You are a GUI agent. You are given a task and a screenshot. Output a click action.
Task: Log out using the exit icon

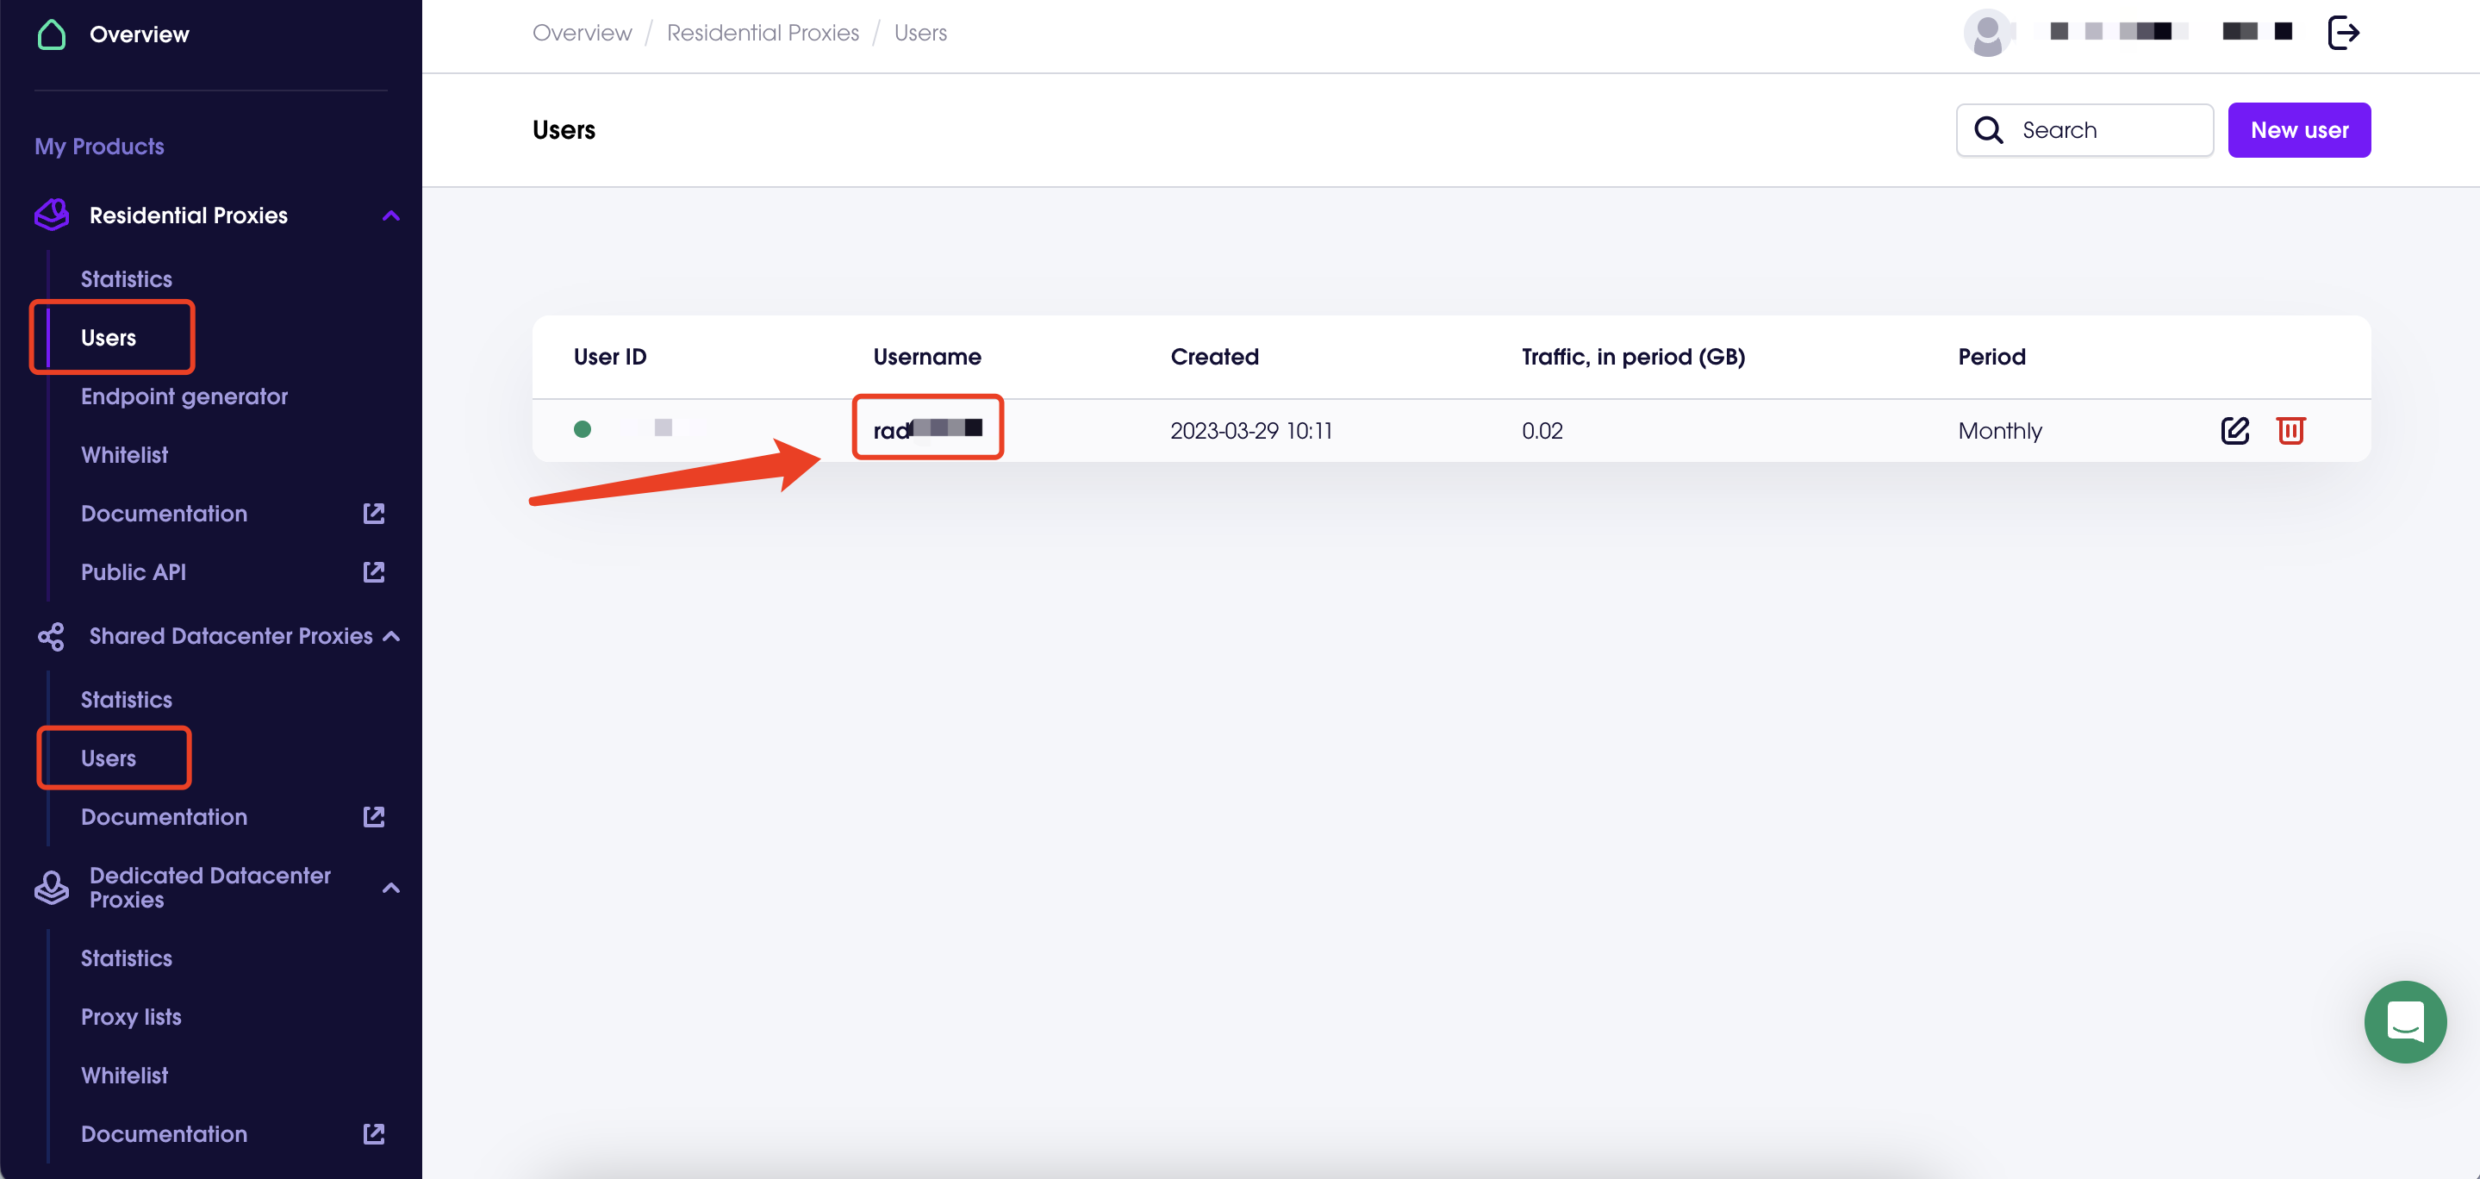[2344, 32]
